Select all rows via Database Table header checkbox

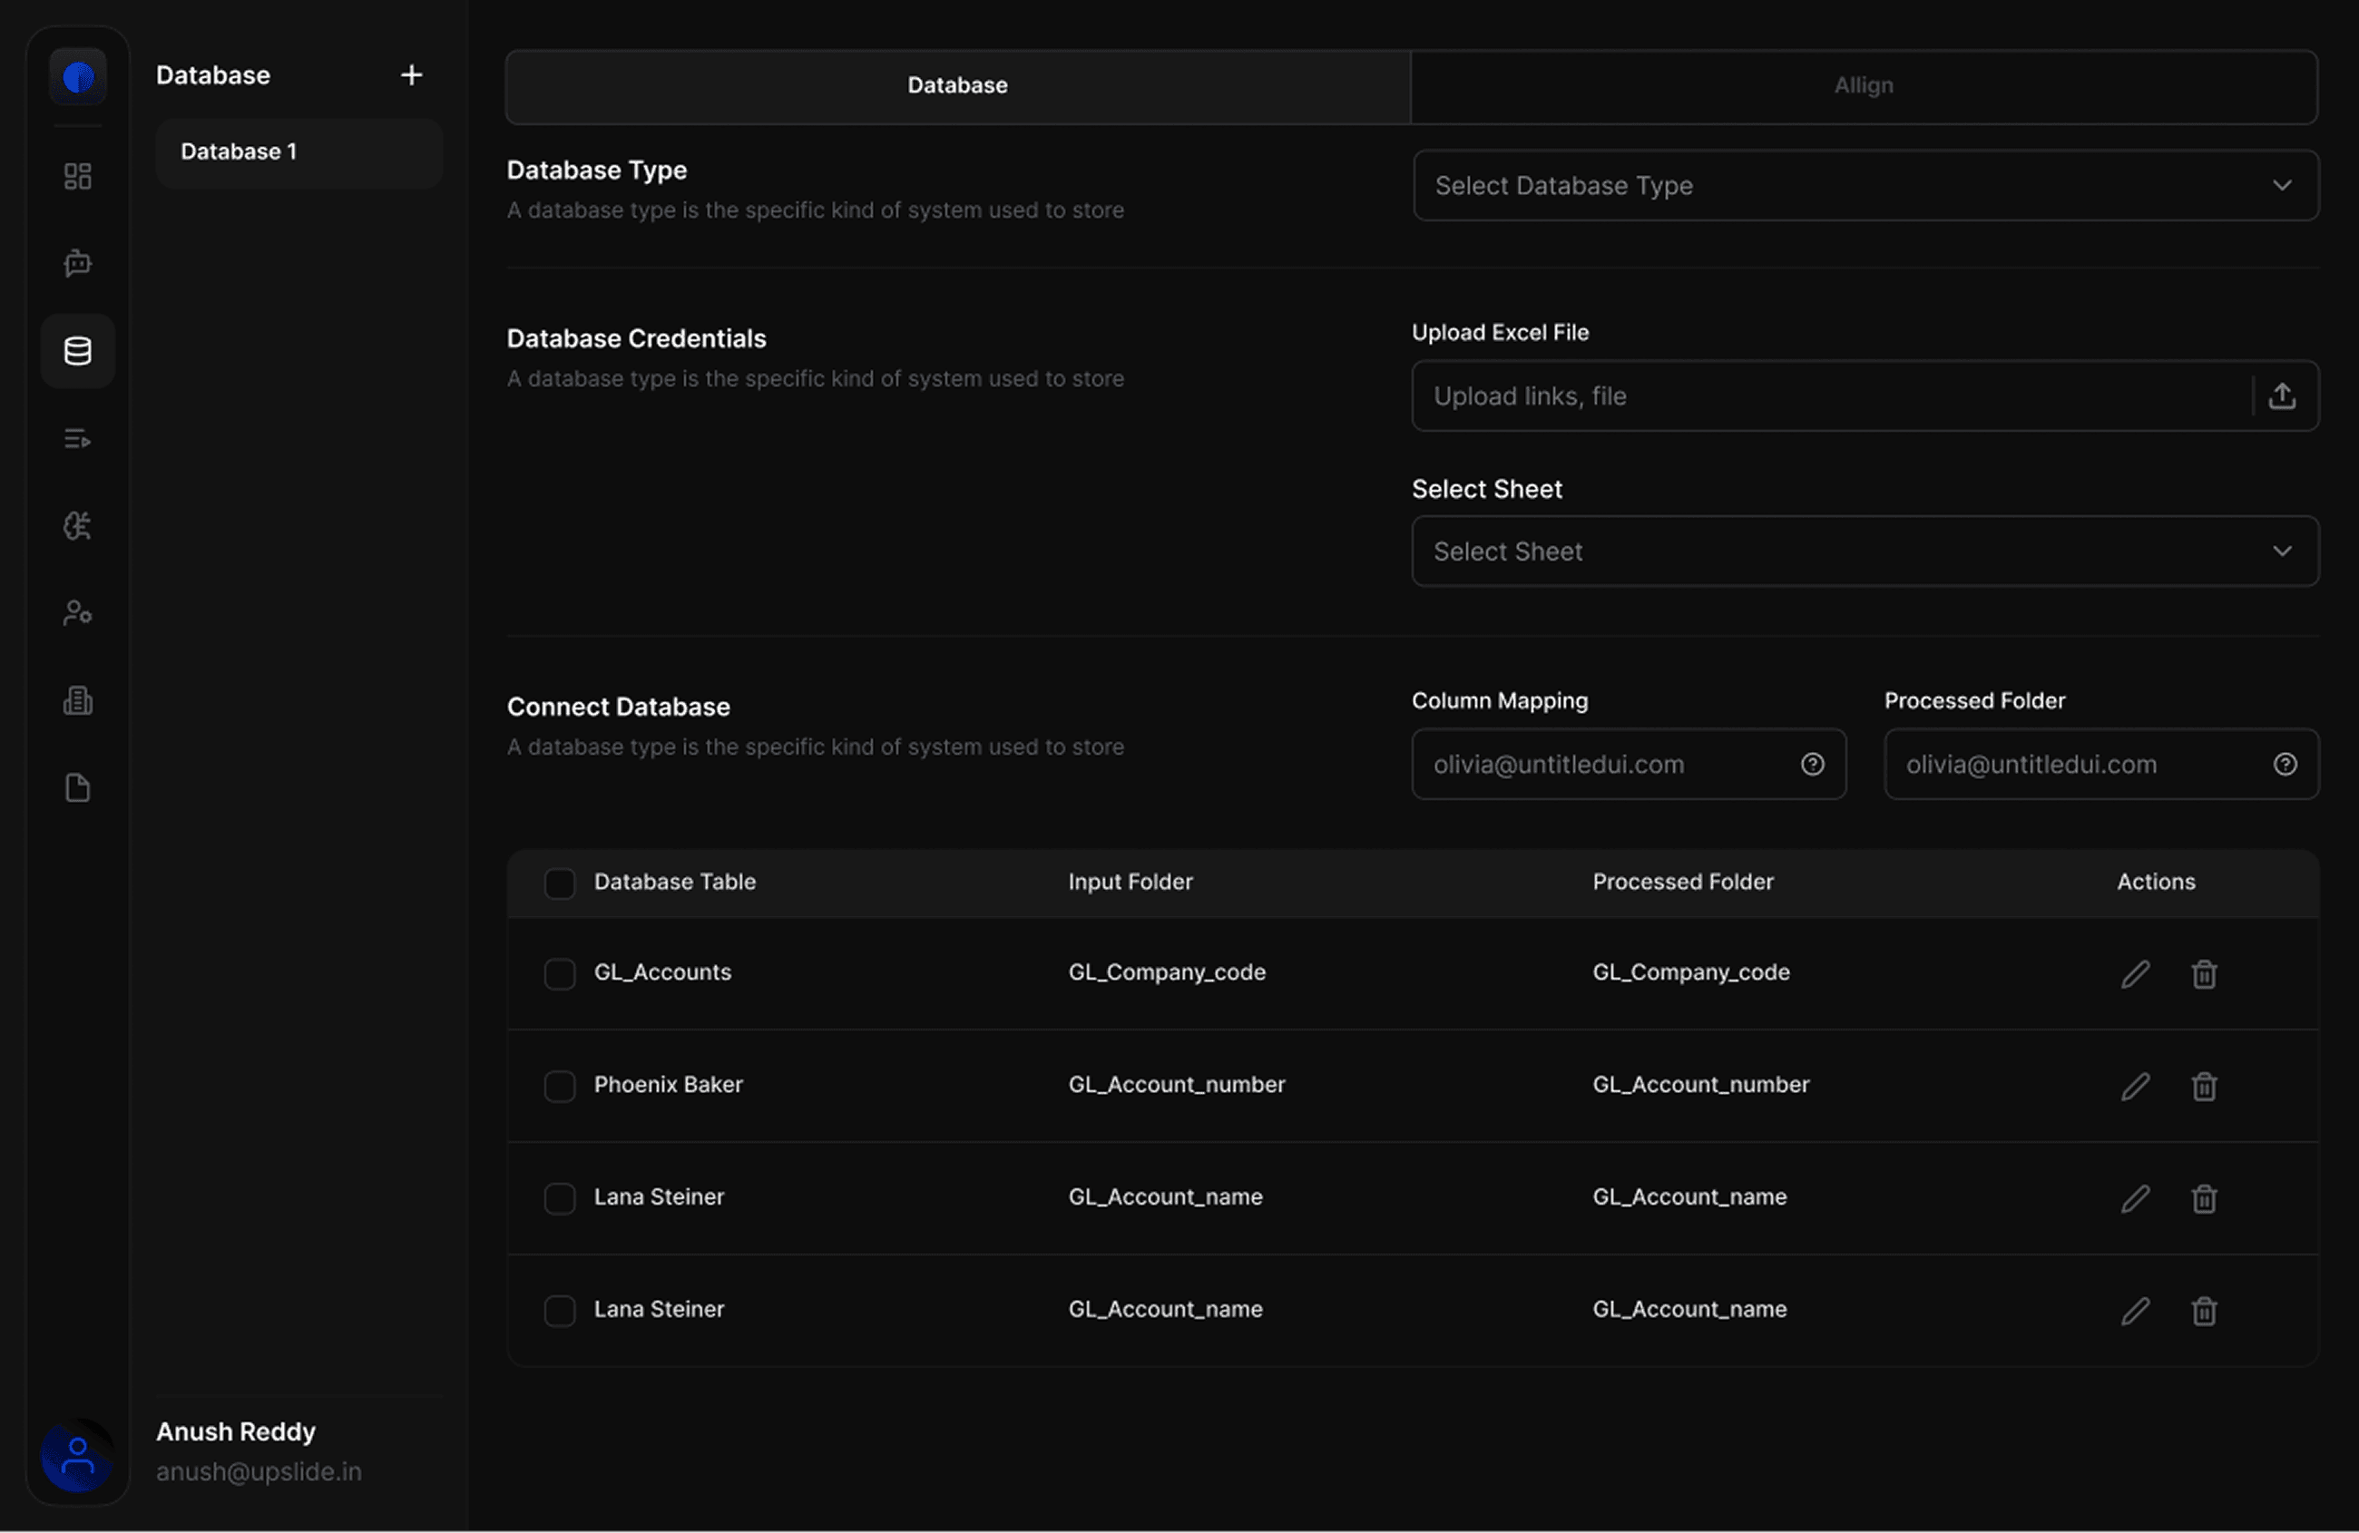point(560,883)
